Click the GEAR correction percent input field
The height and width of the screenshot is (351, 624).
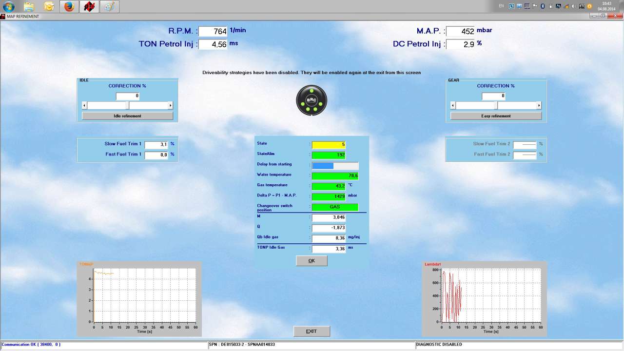(x=493, y=96)
